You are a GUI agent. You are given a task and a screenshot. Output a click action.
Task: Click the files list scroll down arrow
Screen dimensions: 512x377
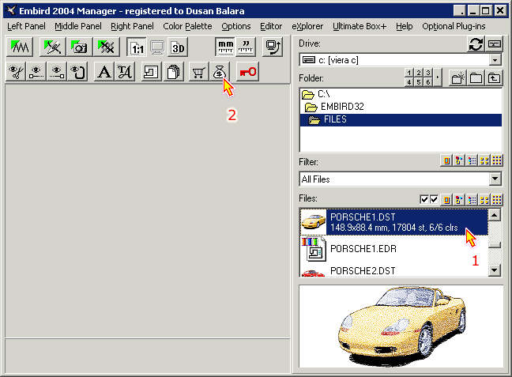(x=495, y=270)
